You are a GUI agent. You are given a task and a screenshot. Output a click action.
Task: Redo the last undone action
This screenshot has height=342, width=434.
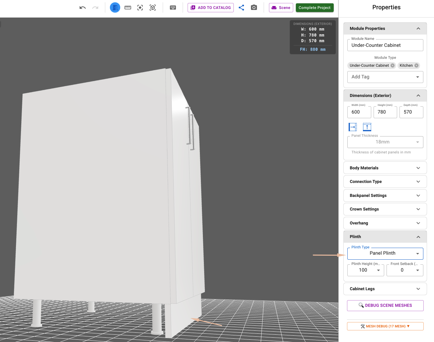[95, 8]
